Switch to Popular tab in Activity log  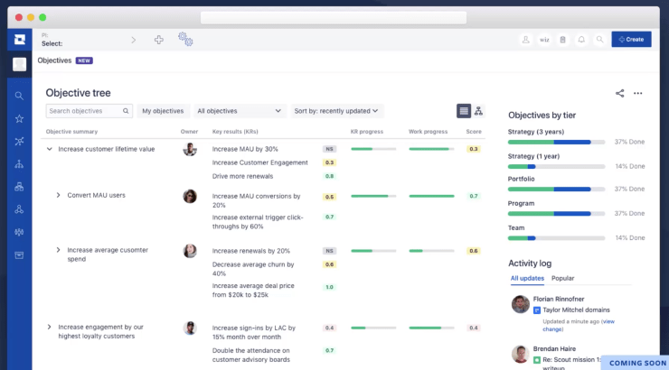click(562, 278)
